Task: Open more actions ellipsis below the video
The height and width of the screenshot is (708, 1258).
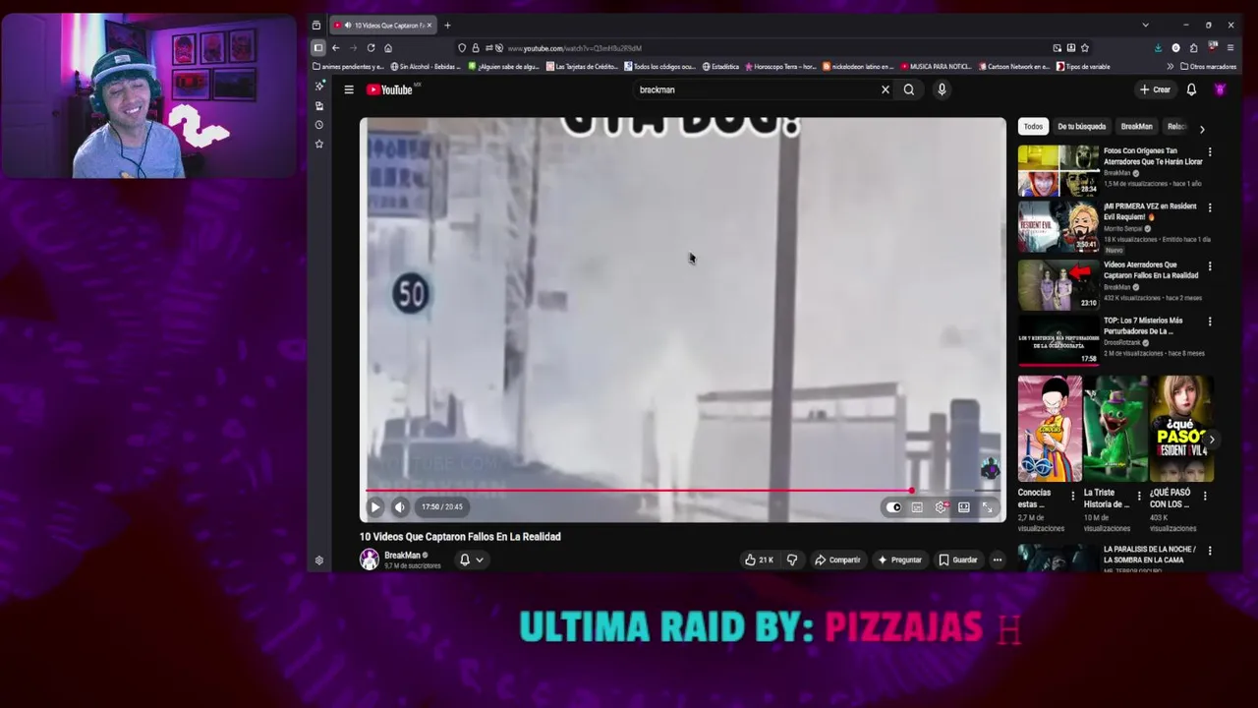Action: pos(997,560)
